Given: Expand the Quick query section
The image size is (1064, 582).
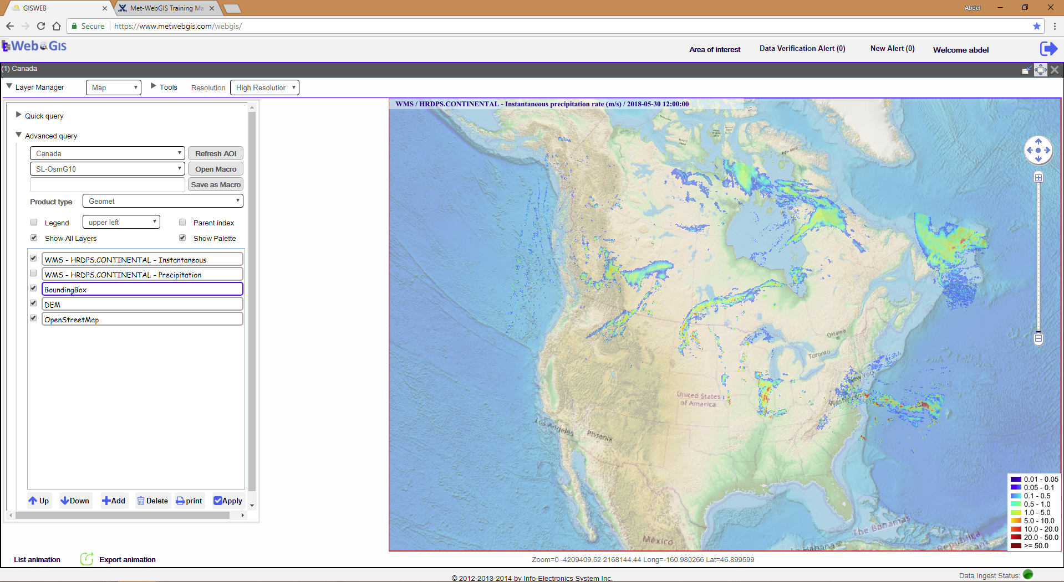Looking at the screenshot, I should pos(19,115).
